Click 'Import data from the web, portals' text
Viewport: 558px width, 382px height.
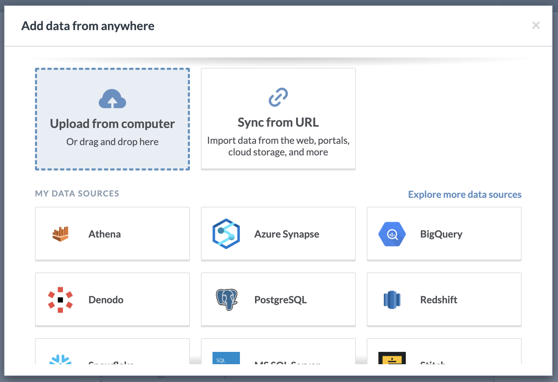(x=278, y=140)
